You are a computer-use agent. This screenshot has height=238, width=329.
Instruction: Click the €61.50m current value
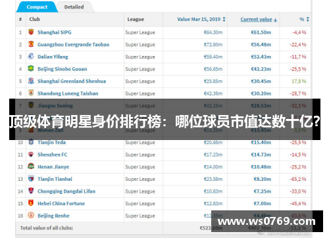(261, 32)
